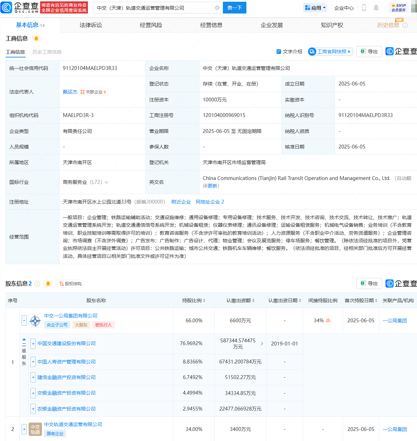Expand 中国人寿资产管理有限公司 row

(33, 362)
